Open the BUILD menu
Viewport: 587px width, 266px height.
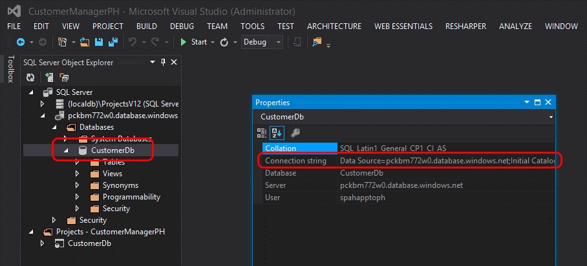click(147, 26)
